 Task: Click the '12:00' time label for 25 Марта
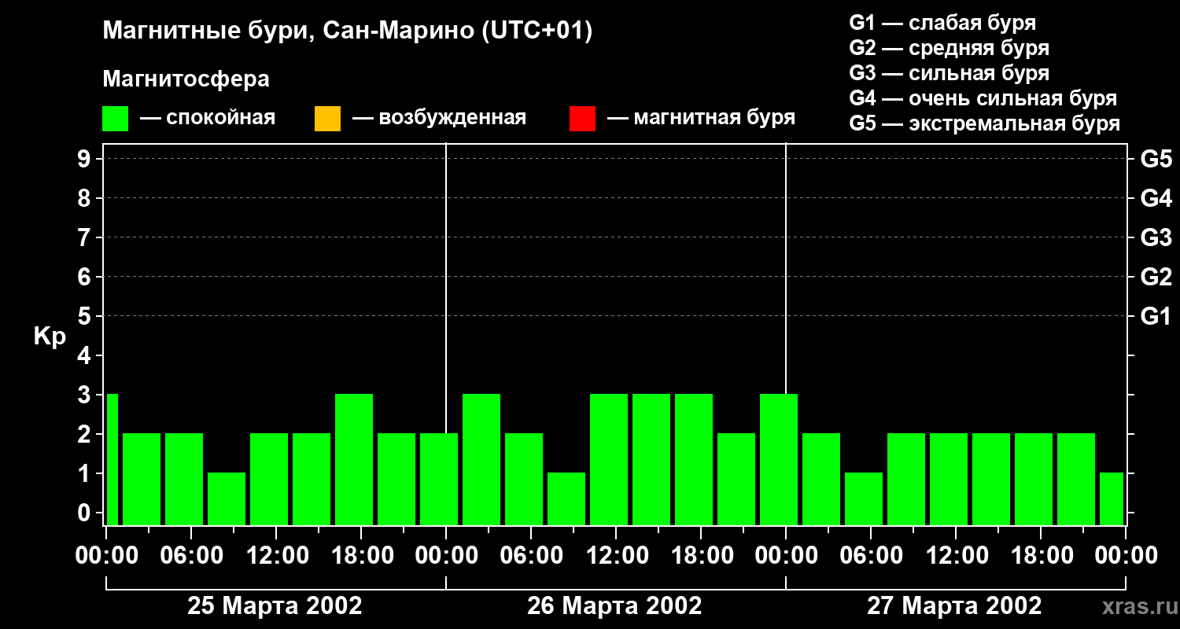(x=276, y=556)
